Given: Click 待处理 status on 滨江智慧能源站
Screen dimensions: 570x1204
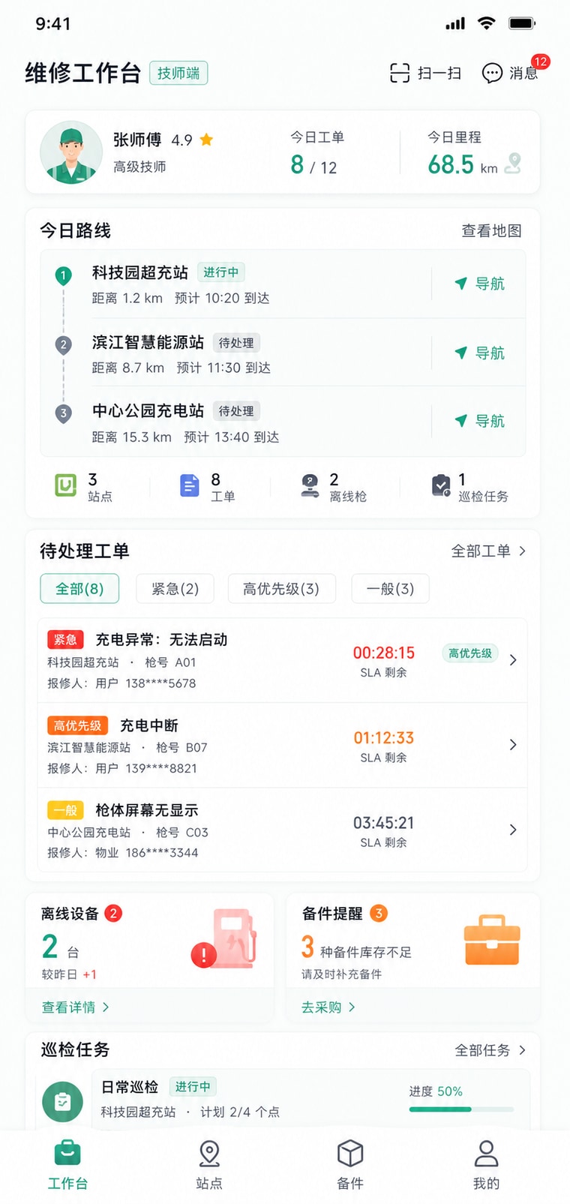Looking at the screenshot, I should click(236, 343).
